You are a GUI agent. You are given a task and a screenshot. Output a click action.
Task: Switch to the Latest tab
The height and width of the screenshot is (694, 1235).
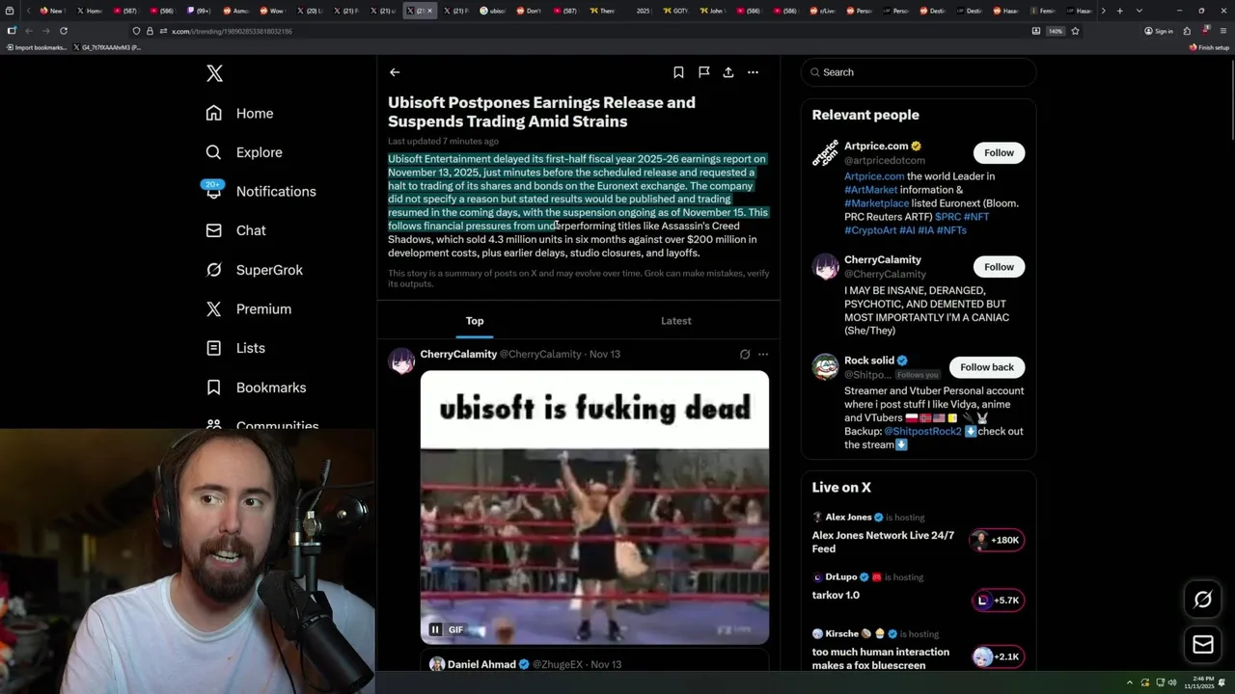[x=676, y=321]
